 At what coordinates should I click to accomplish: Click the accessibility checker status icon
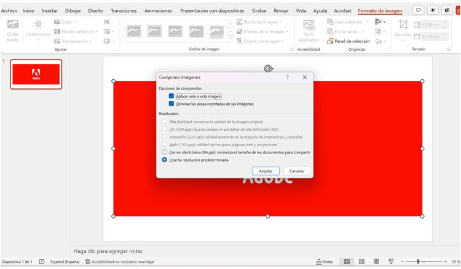point(88,262)
